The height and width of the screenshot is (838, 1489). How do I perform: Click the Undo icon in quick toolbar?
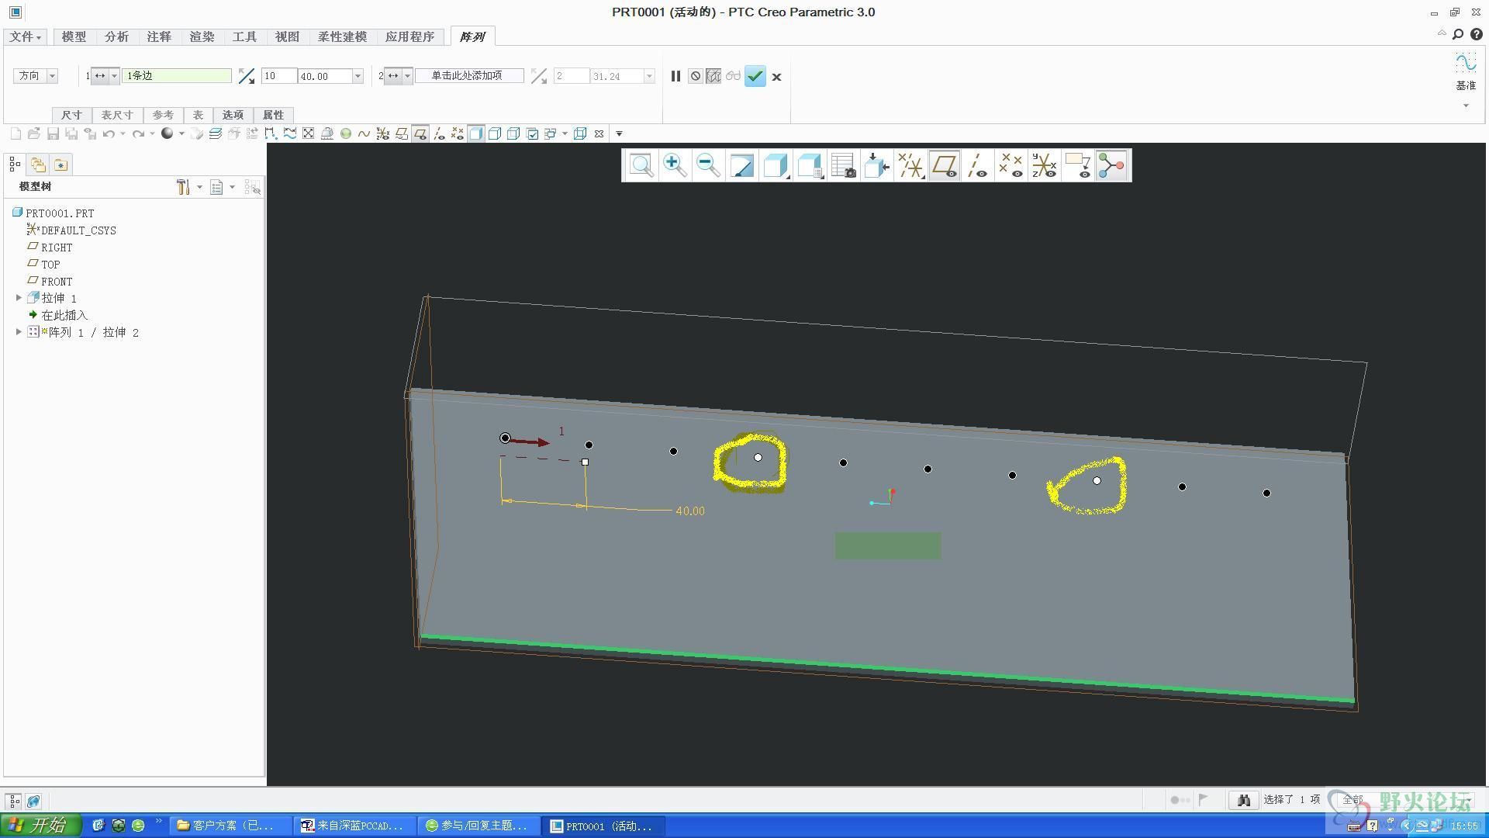click(109, 133)
